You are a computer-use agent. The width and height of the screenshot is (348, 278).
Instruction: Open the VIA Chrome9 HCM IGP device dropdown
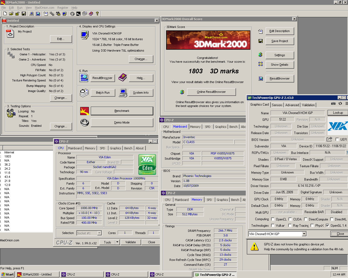tap(304, 234)
